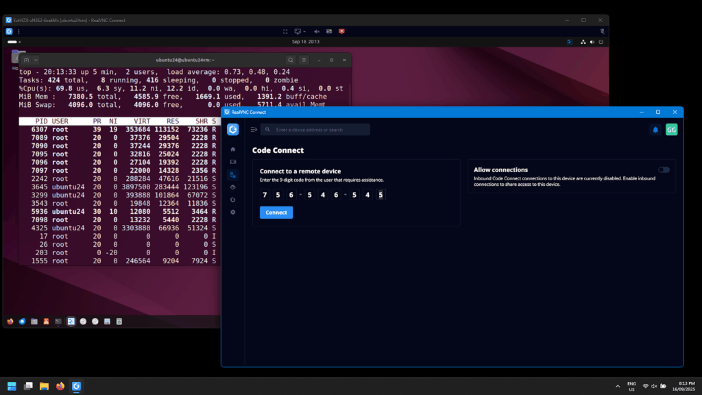Enable the Allow connections toggle

[x=663, y=170]
